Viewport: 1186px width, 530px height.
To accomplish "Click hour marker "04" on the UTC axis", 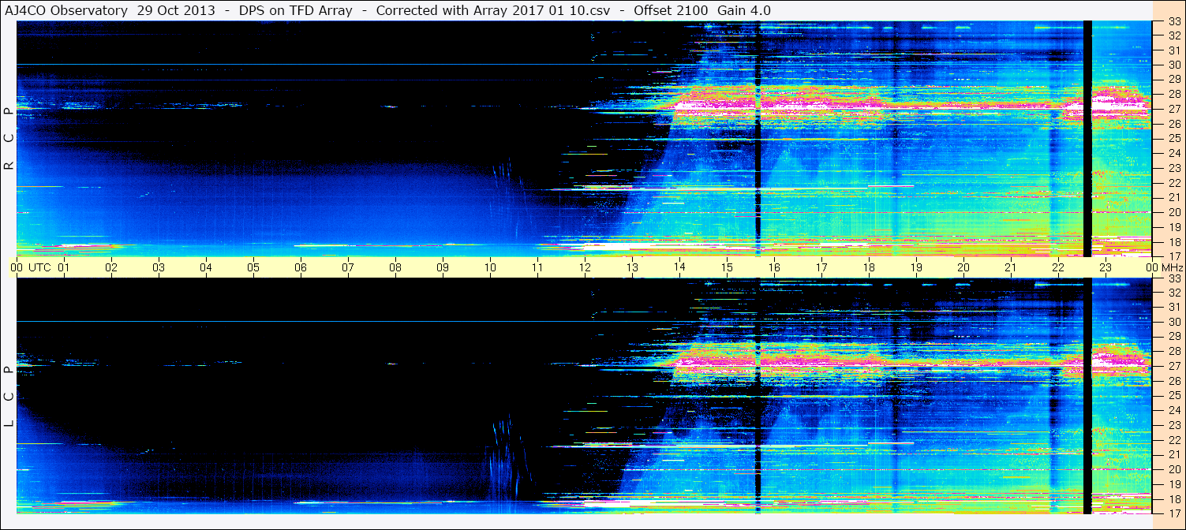I will pos(206,267).
